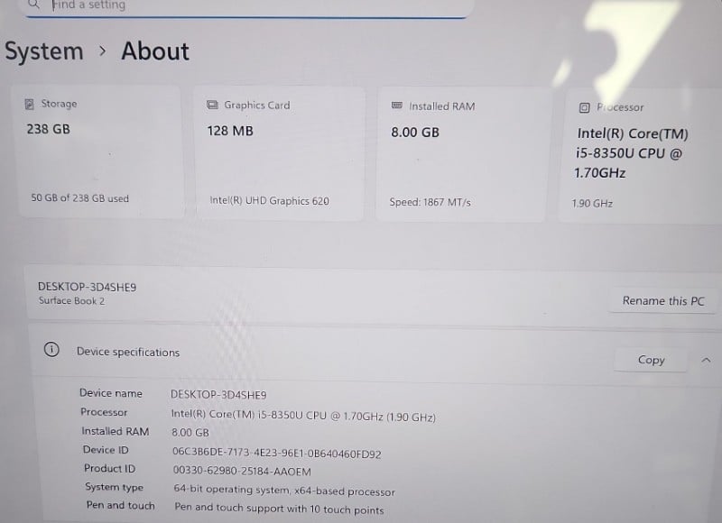Viewport: 722px width, 523px height.
Task: Click the Storage drive icon
Action: (30, 104)
